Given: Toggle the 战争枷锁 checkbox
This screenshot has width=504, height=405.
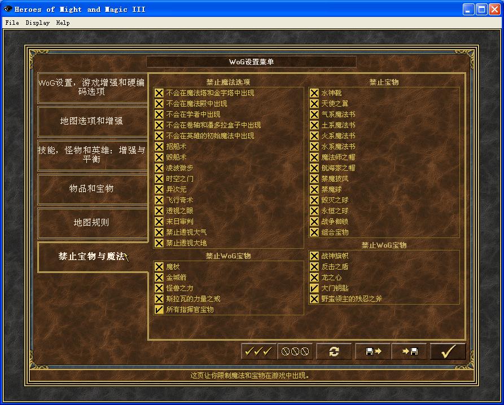Looking at the screenshot, I should tap(314, 221).
